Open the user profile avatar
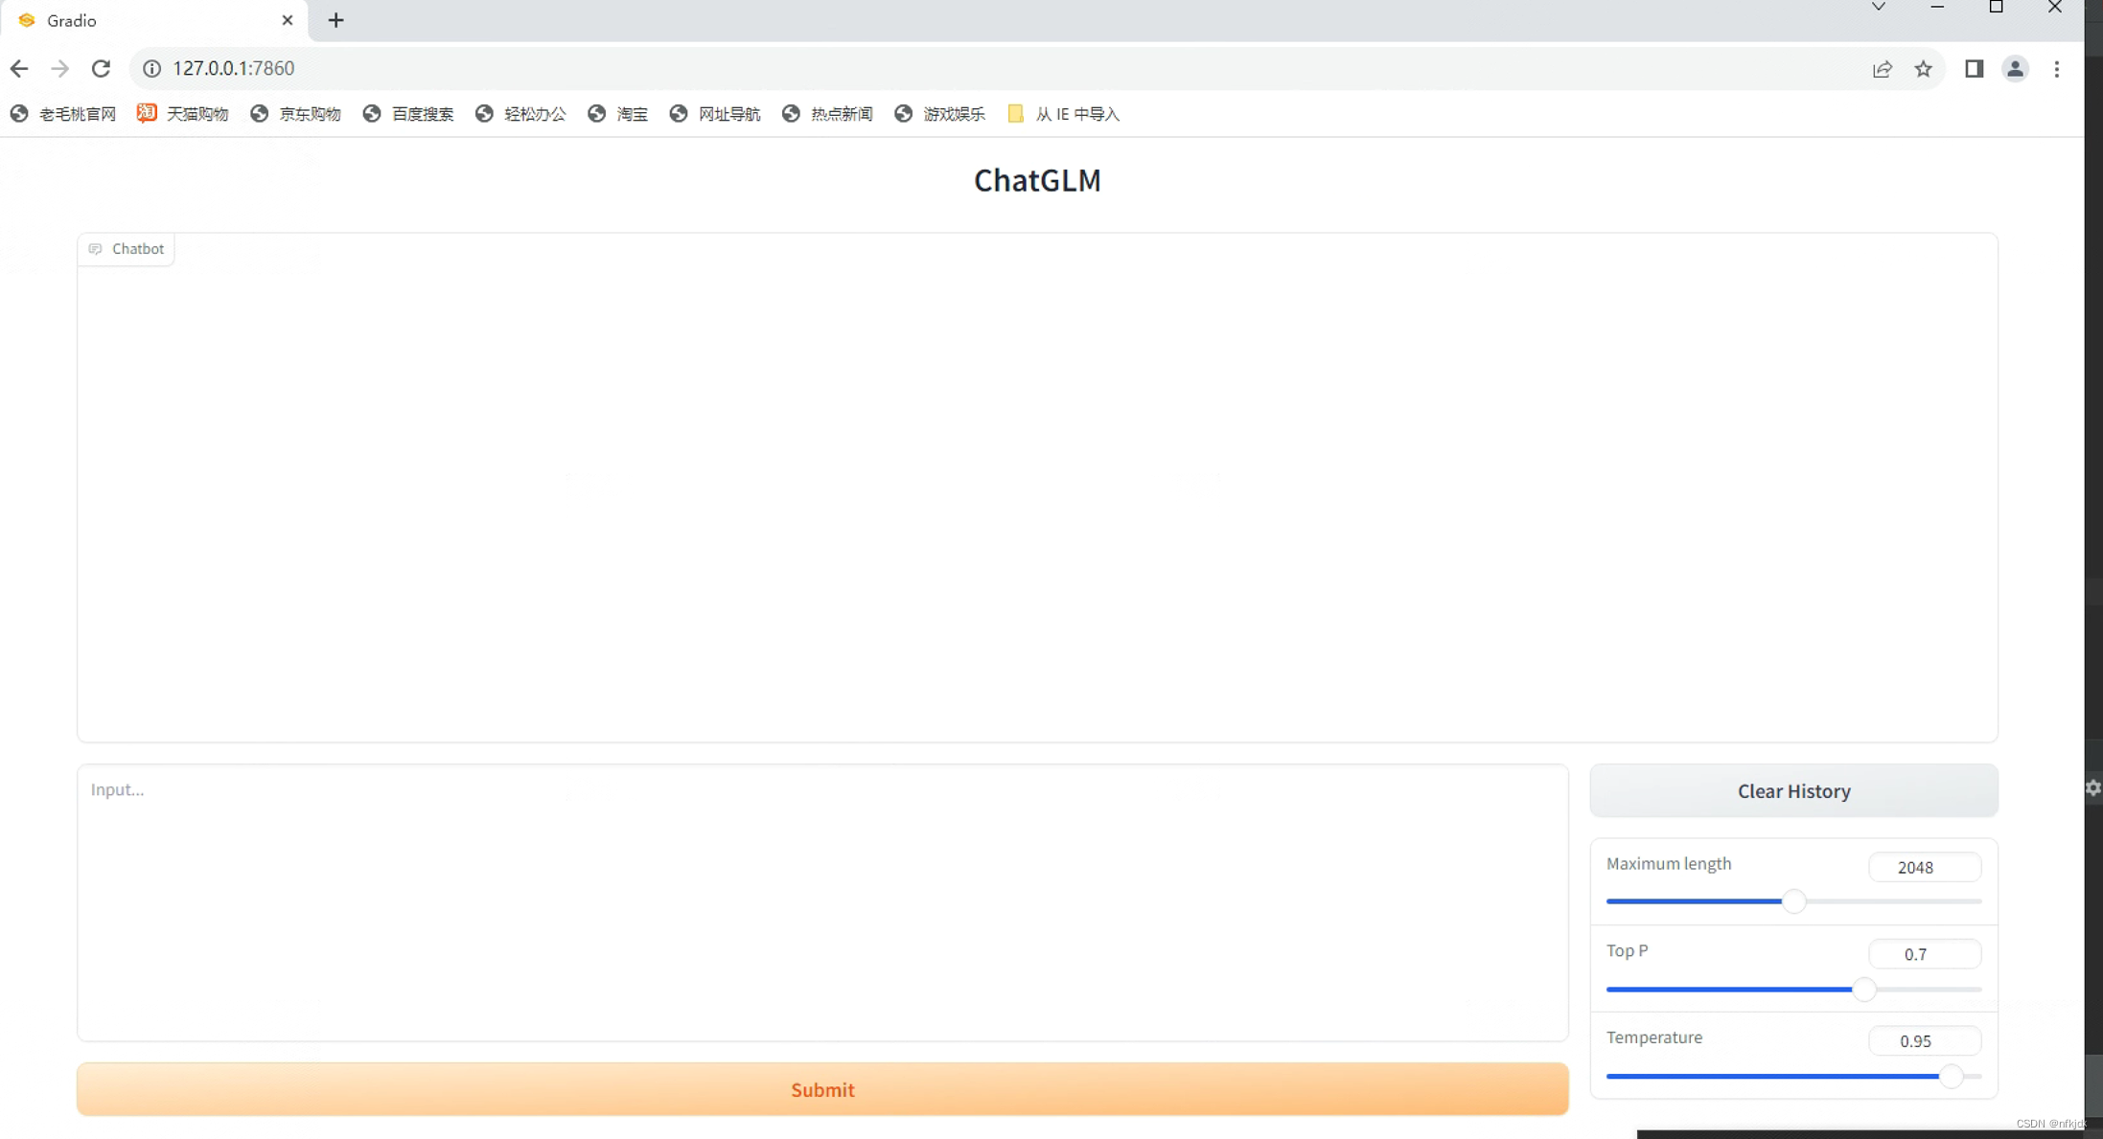The height and width of the screenshot is (1139, 2103). (x=2015, y=68)
